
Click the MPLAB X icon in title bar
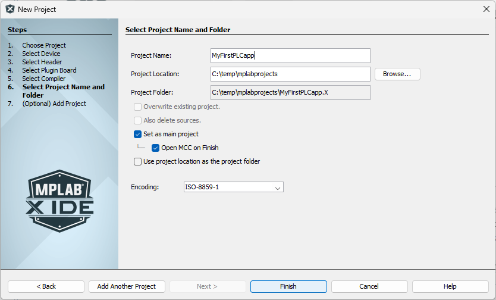click(x=10, y=10)
